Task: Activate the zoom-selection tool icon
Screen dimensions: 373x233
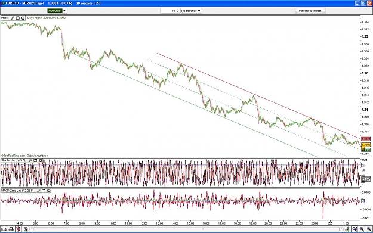Action: (x=354, y=229)
